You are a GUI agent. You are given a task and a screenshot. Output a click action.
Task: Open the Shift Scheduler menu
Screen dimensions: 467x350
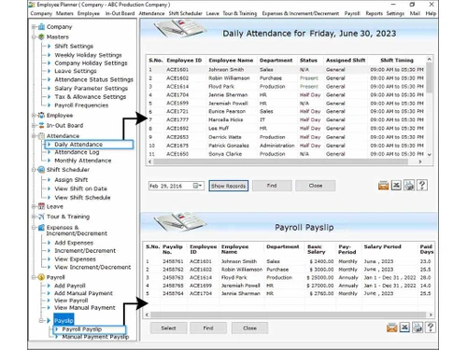coord(186,13)
